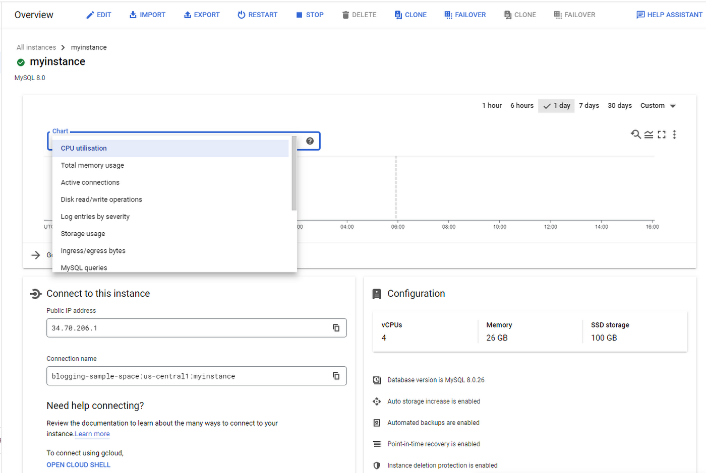Click the Configuration section icon
The width and height of the screenshot is (706, 473).
(x=377, y=294)
